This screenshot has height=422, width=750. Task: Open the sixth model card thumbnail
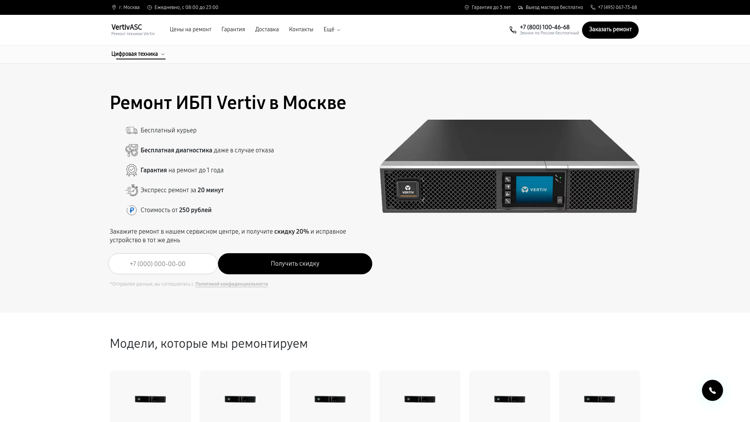click(x=600, y=399)
